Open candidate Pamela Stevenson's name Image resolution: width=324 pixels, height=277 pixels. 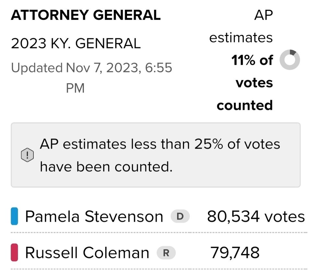click(94, 217)
